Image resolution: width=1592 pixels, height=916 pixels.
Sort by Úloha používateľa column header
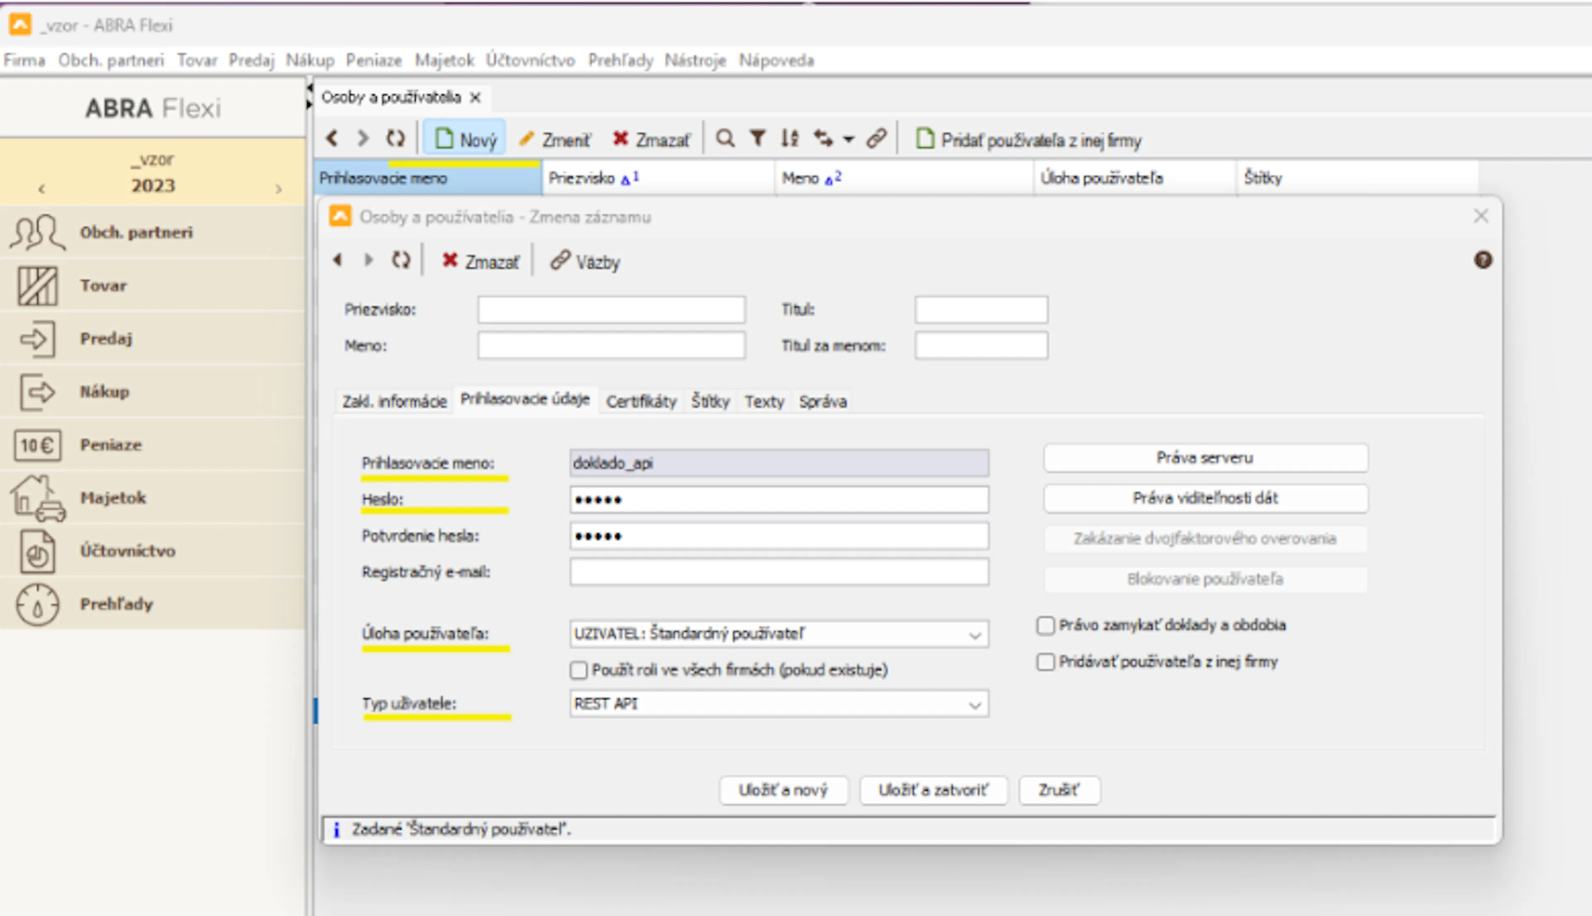pos(1134,178)
